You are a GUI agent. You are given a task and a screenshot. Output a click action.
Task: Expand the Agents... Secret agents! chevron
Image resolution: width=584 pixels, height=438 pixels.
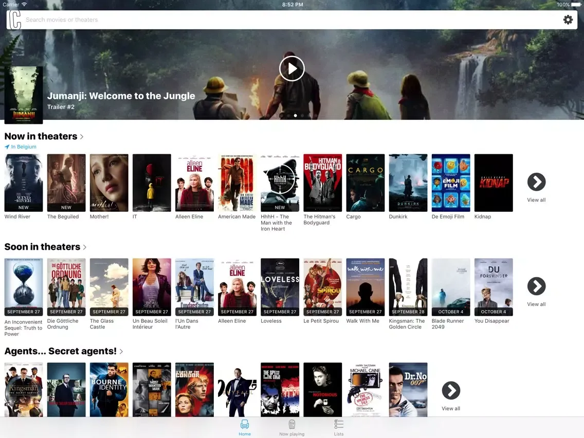click(x=121, y=352)
